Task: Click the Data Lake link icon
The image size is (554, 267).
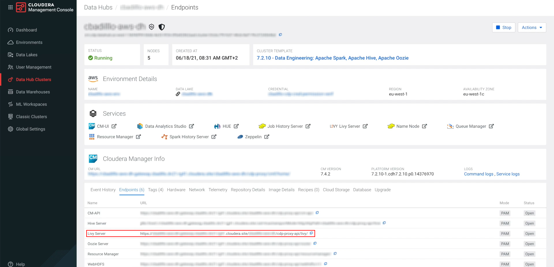Action: 178,94
